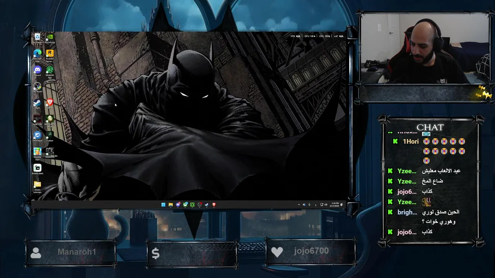Open the StreamLabels desktop shortcut
Viewport: 495px width, 278px height.
click(37, 169)
